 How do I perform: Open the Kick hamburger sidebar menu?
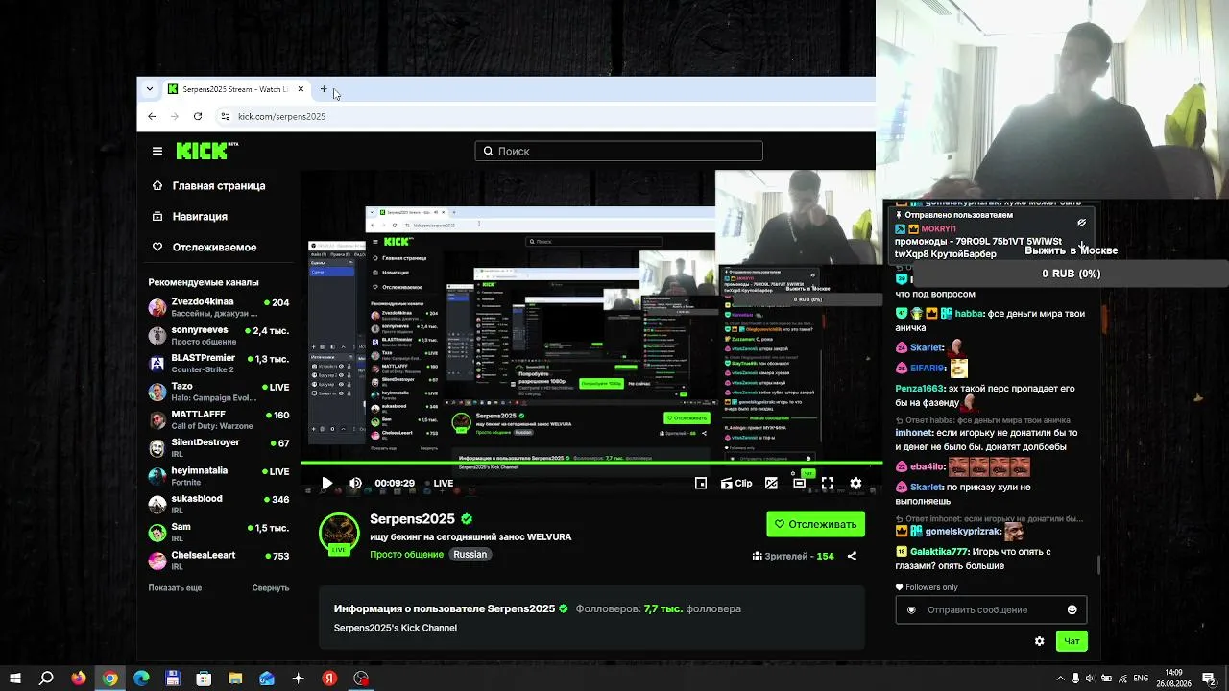click(x=157, y=151)
